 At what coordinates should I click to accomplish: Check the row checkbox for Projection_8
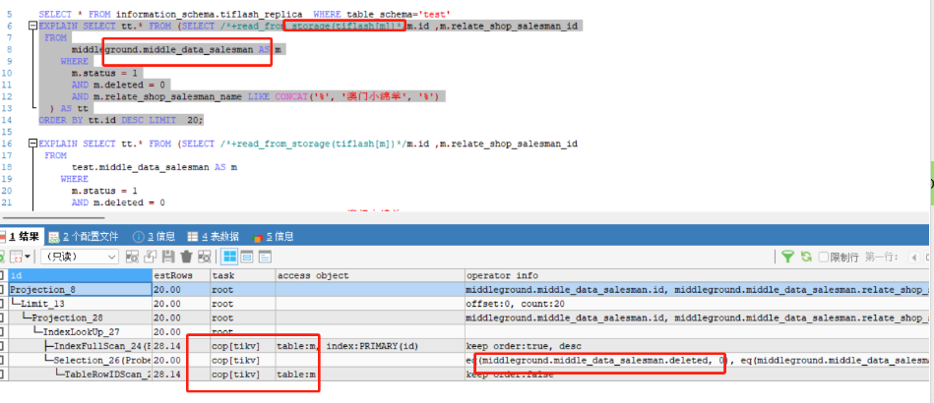2,290
